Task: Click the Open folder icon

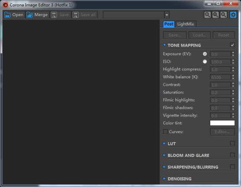Action: [7, 15]
